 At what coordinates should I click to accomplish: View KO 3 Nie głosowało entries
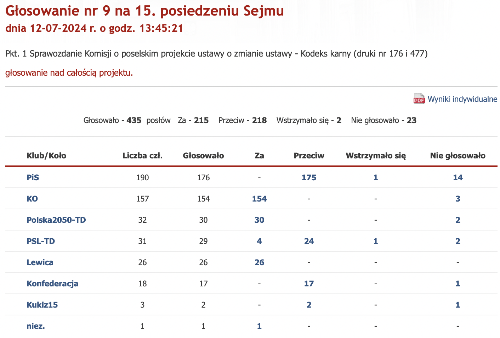458,199
